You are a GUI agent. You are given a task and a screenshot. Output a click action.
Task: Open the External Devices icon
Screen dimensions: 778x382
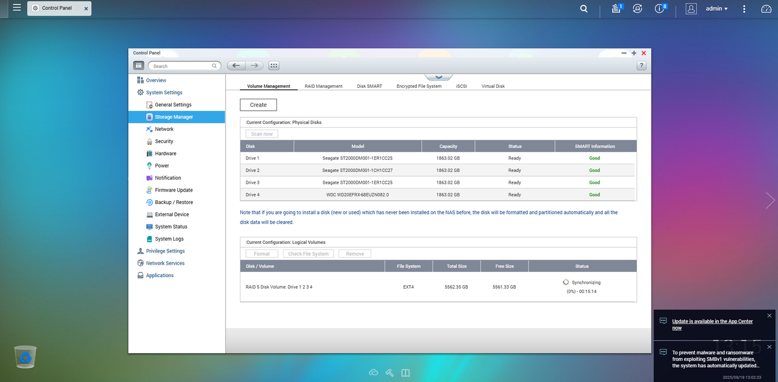[637, 9]
